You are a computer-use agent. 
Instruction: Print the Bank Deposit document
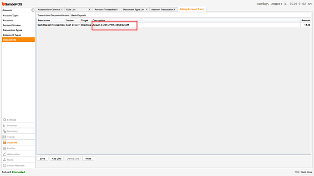(x=88, y=159)
